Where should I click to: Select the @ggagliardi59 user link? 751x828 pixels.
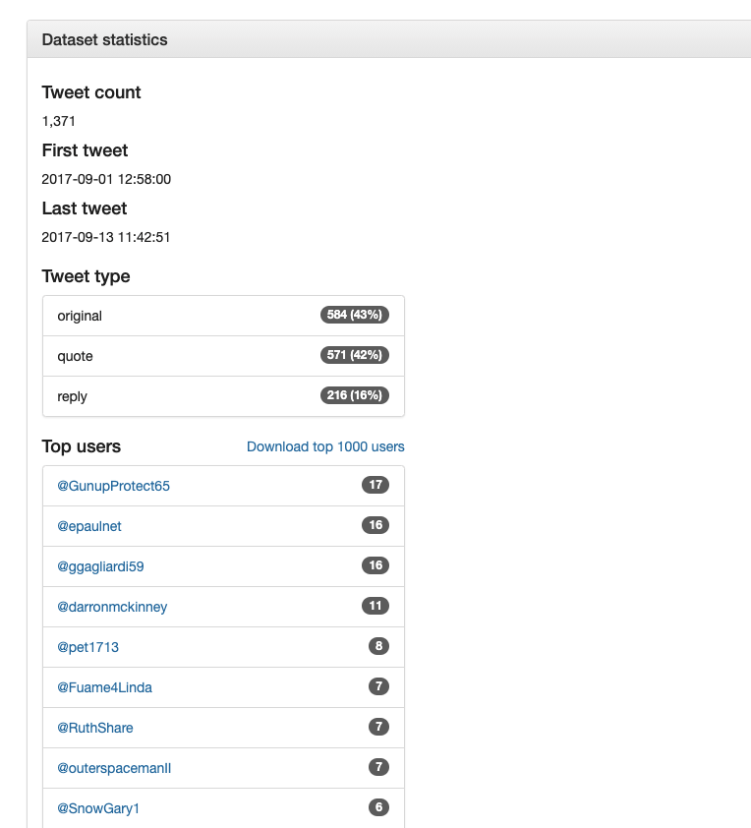(x=103, y=566)
